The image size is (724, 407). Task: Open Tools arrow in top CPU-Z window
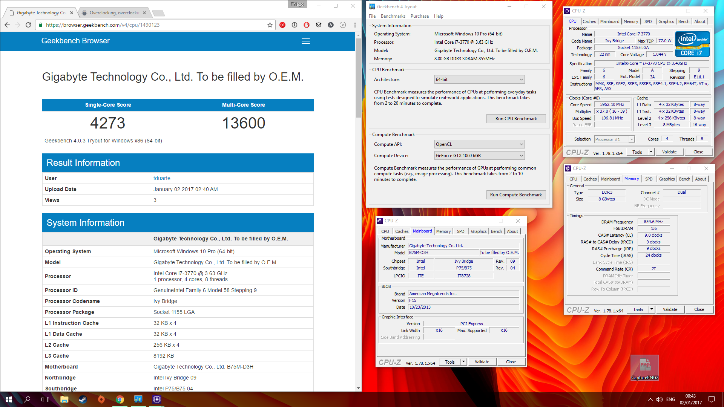click(x=651, y=152)
